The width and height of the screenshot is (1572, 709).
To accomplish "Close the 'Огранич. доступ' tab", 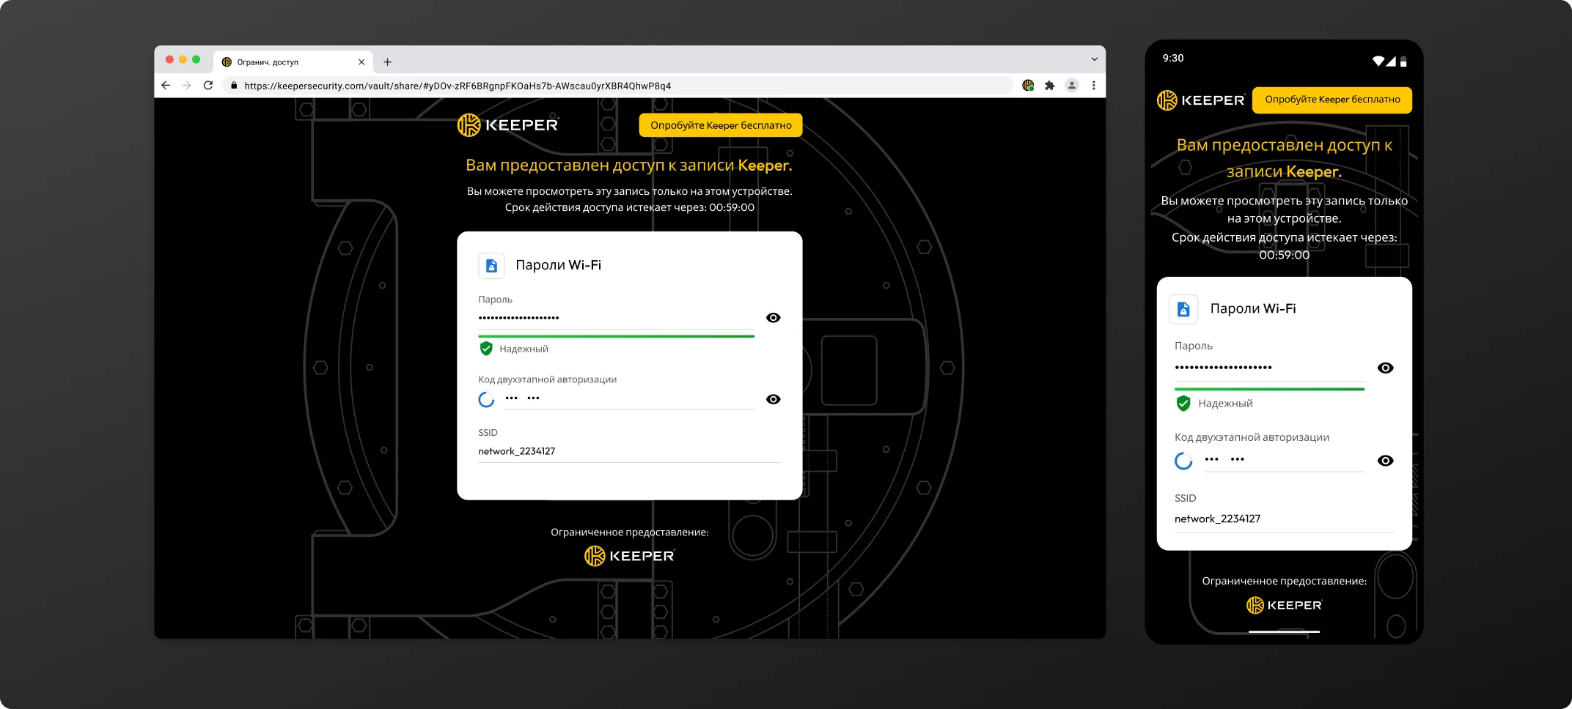I will [361, 62].
